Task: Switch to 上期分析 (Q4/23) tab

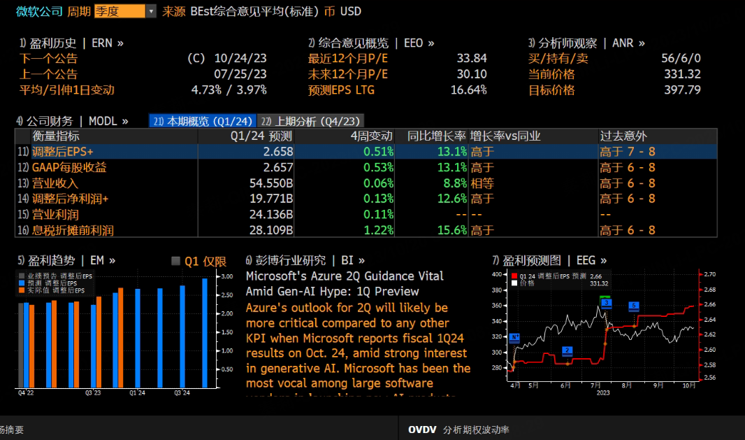Action: point(311,121)
